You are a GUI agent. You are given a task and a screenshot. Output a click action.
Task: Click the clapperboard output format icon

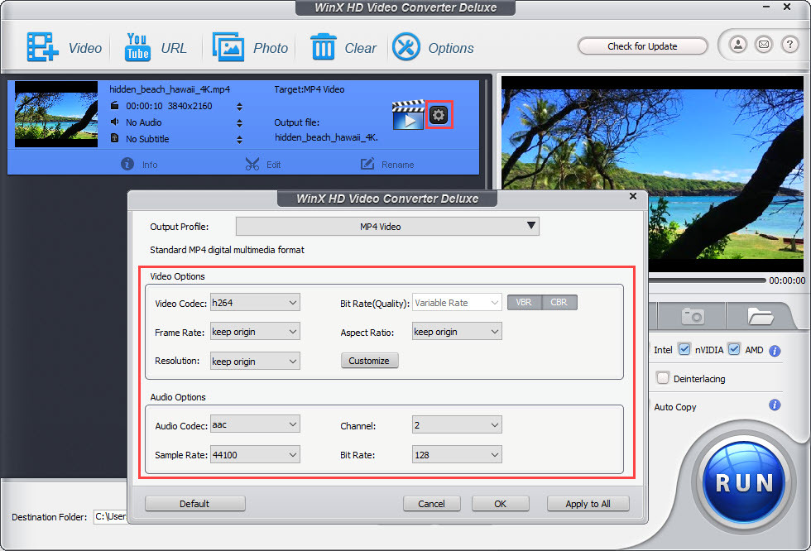click(408, 115)
